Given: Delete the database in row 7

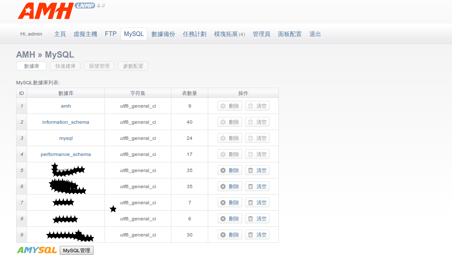Looking at the screenshot, I should (x=230, y=203).
